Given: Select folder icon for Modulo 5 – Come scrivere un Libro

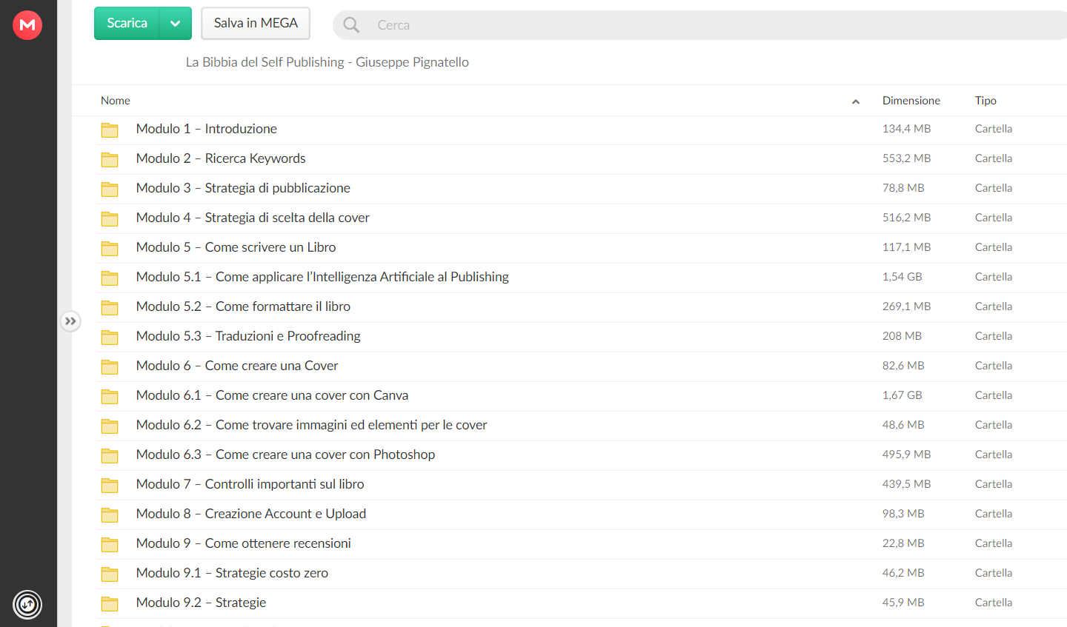Looking at the screenshot, I should (x=110, y=249).
